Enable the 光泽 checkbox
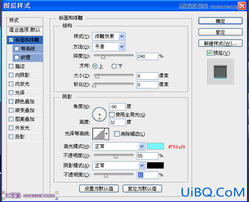Screen dimensions: 249x202 [11, 92]
